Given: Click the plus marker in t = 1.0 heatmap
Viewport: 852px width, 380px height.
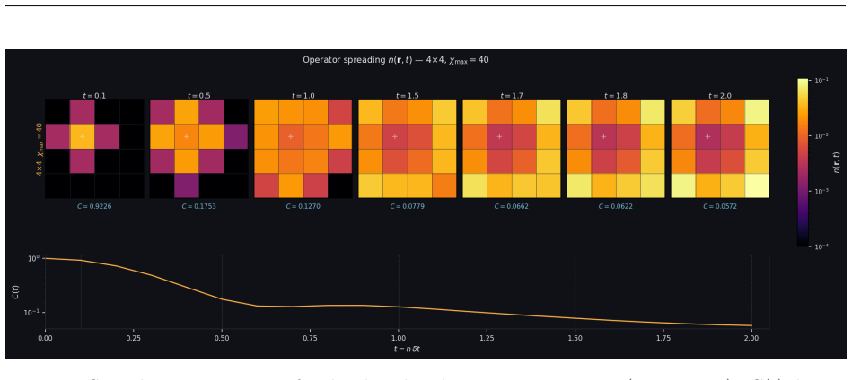Looking at the screenshot, I should [x=291, y=136].
